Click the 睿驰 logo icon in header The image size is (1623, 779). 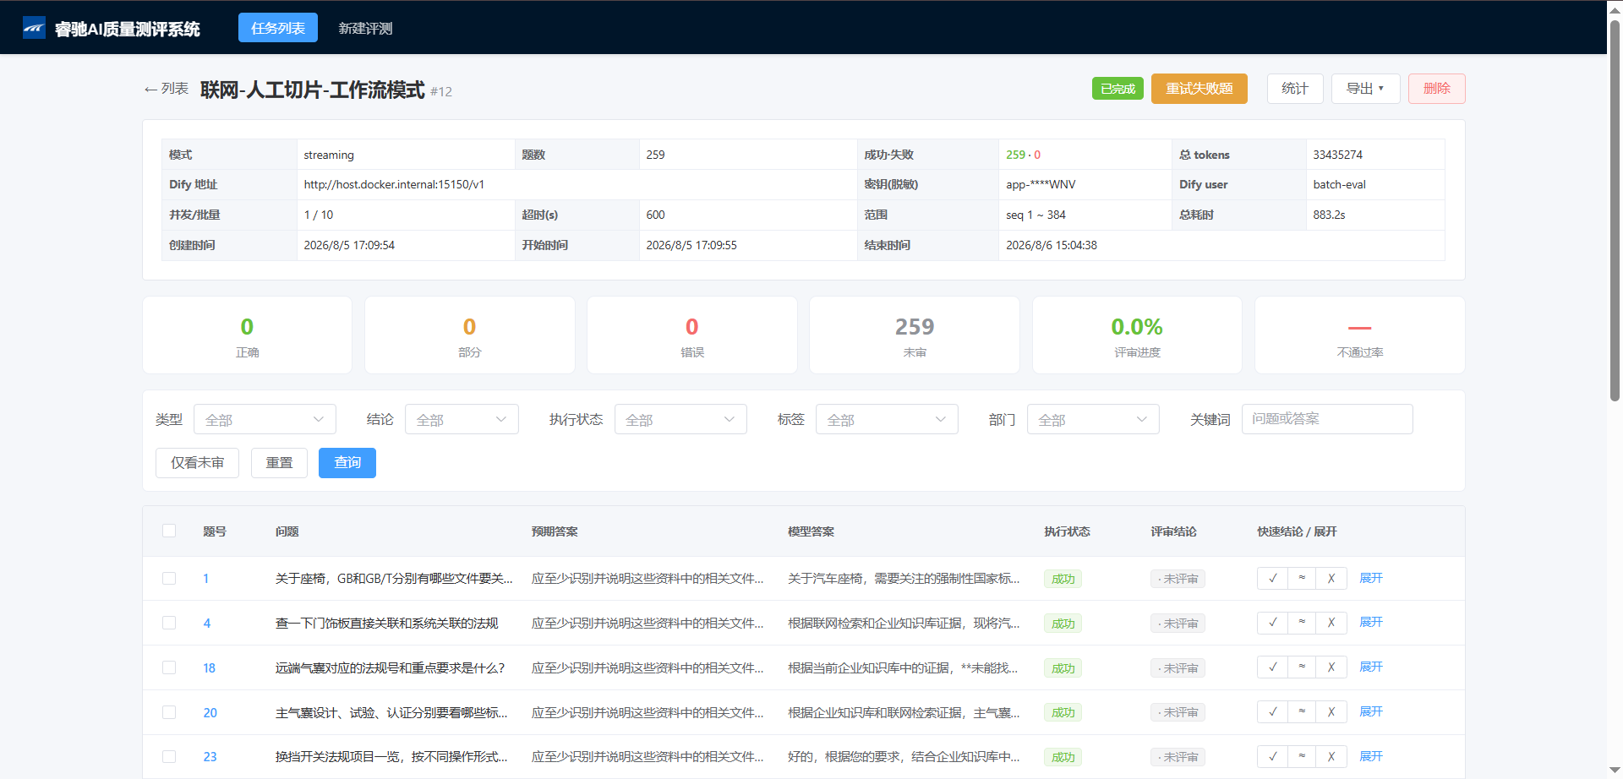click(x=34, y=28)
